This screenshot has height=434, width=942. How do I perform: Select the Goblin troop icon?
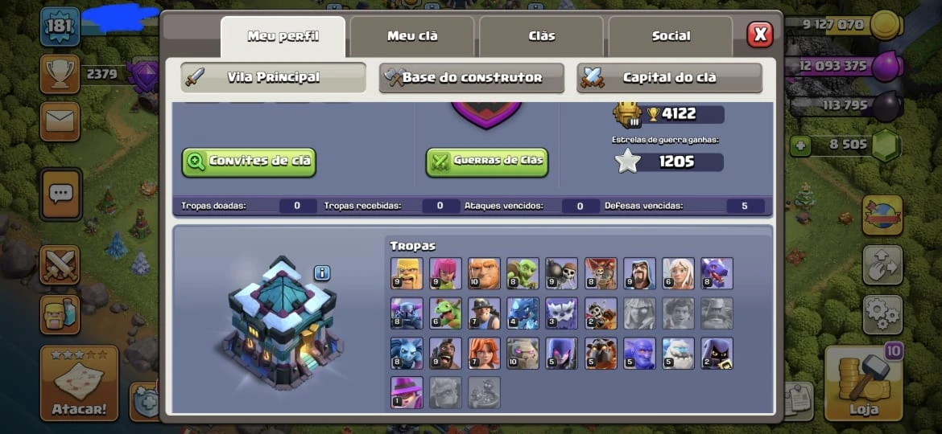point(523,273)
